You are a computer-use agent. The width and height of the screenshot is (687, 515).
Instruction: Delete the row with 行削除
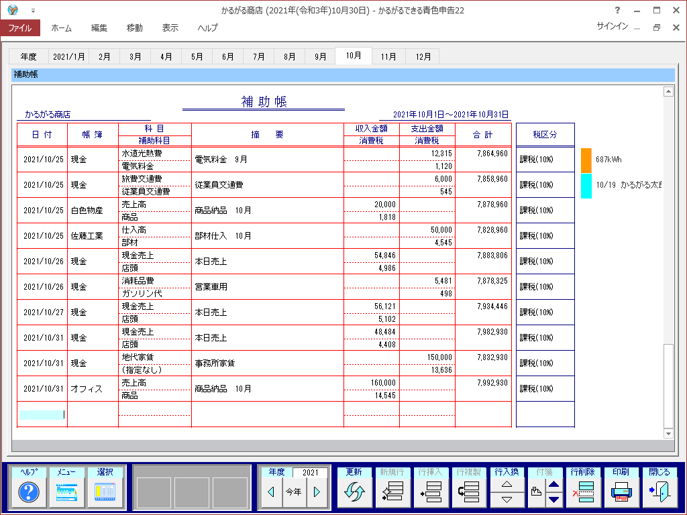[583, 492]
